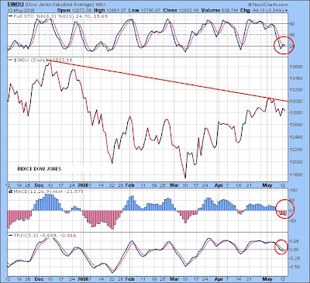Click 'Apr' on the price panel date axis
This screenshot has width=310, height=283.
coord(219,185)
